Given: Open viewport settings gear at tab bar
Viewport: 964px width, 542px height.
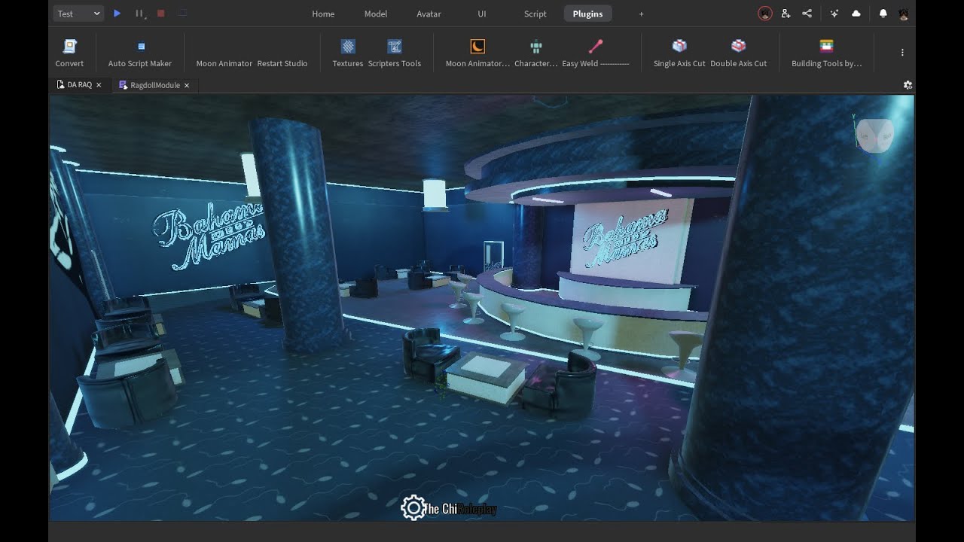Looking at the screenshot, I should tap(908, 85).
